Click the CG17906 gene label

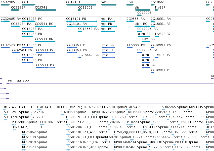click(144, 13)
